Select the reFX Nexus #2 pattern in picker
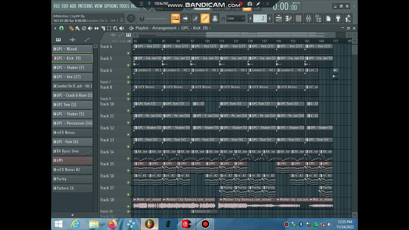 pyautogui.click(x=73, y=170)
